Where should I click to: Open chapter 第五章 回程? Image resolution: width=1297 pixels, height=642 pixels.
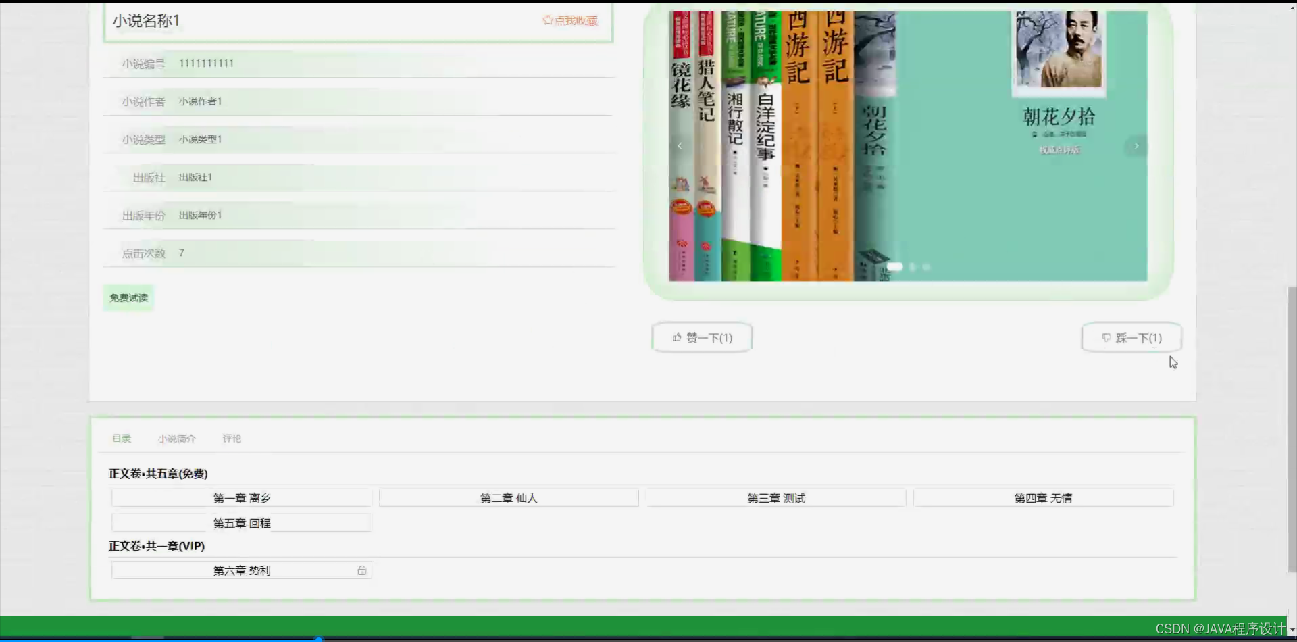coord(242,523)
